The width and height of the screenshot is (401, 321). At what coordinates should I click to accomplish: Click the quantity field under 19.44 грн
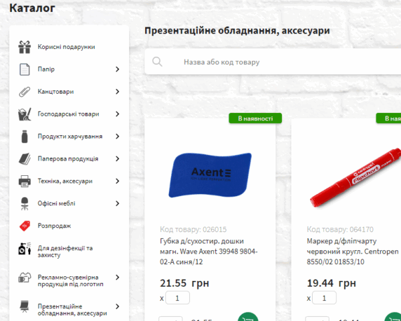coord(324,298)
